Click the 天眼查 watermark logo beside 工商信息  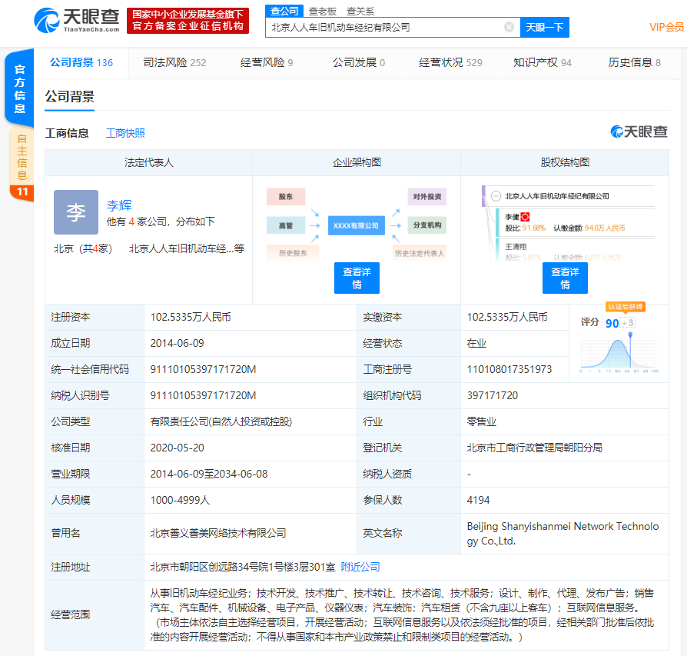click(639, 132)
